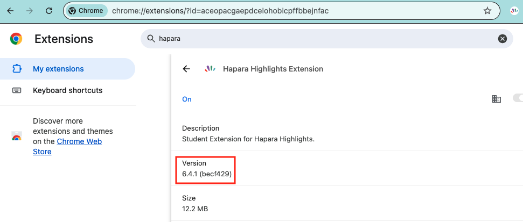Reload the page with the refresh icon

(49, 11)
